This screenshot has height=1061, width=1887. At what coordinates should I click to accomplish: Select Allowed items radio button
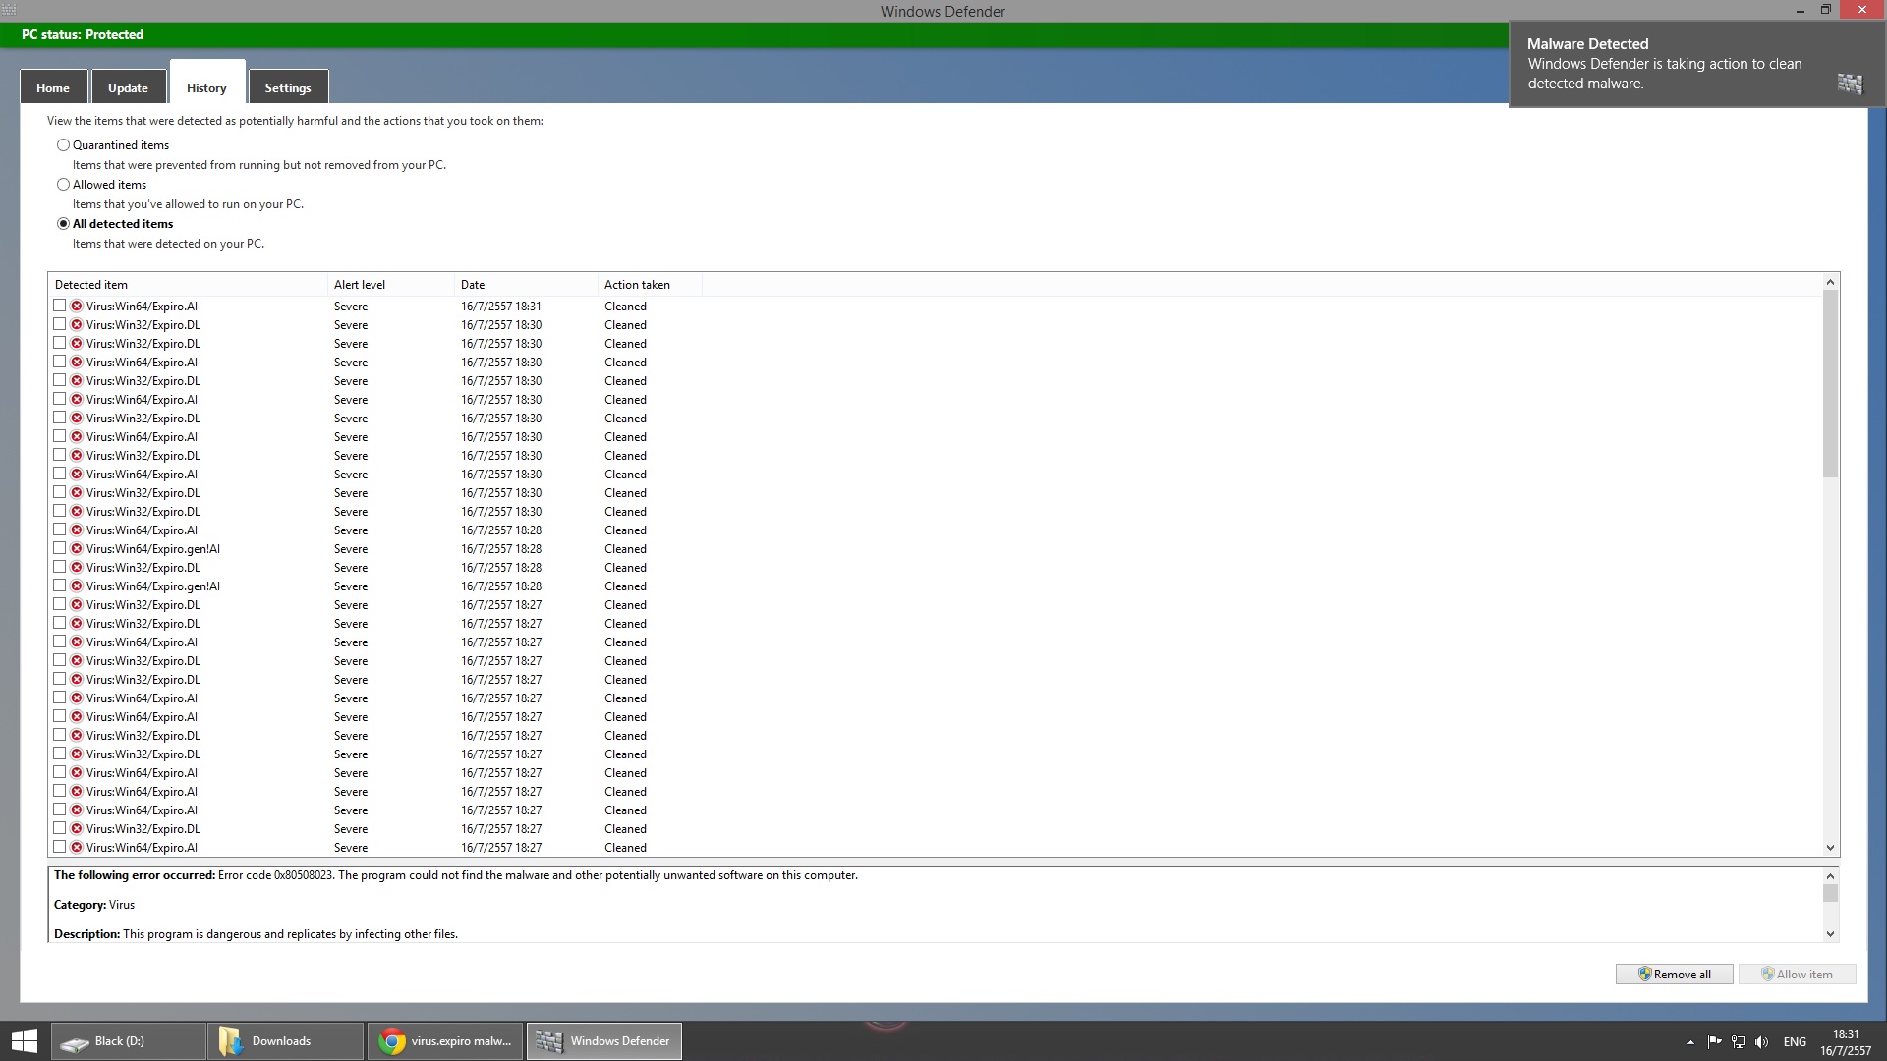coord(64,185)
